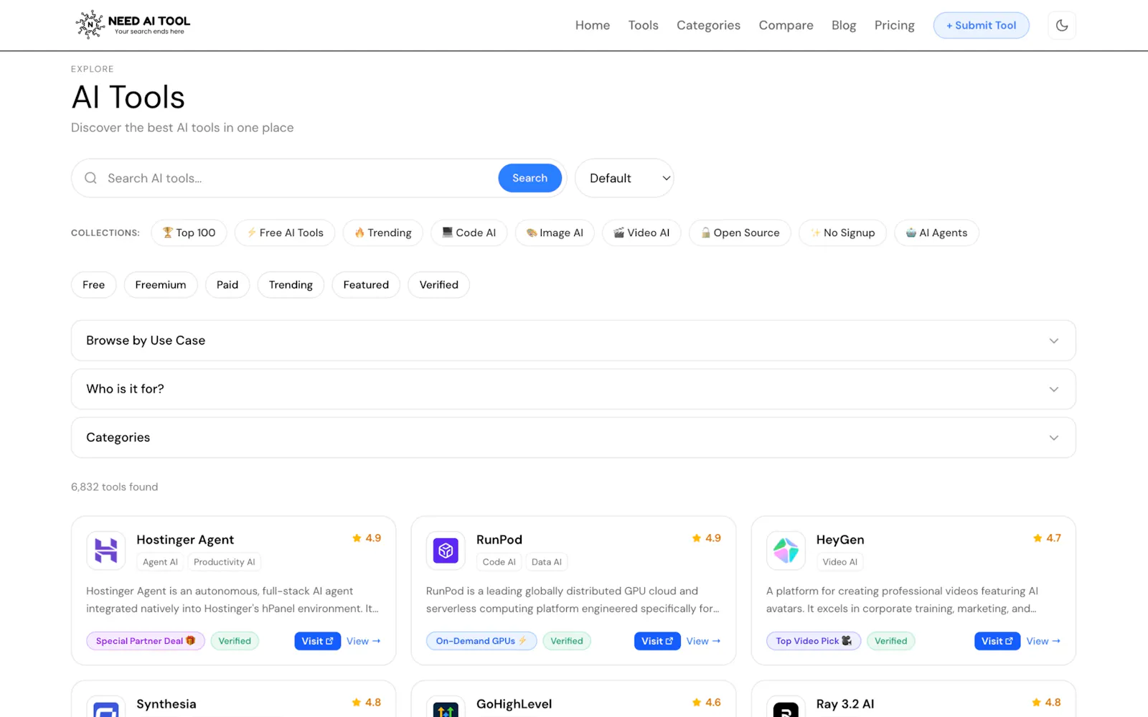Open the Pricing page
The image size is (1148, 717).
(894, 25)
